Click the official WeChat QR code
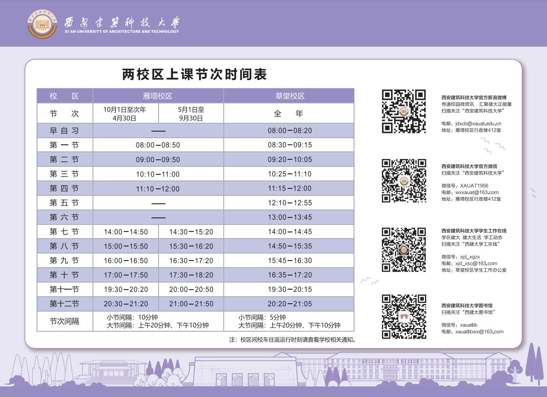Image resolution: width=547 pixels, height=397 pixels. (x=403, y=180)
